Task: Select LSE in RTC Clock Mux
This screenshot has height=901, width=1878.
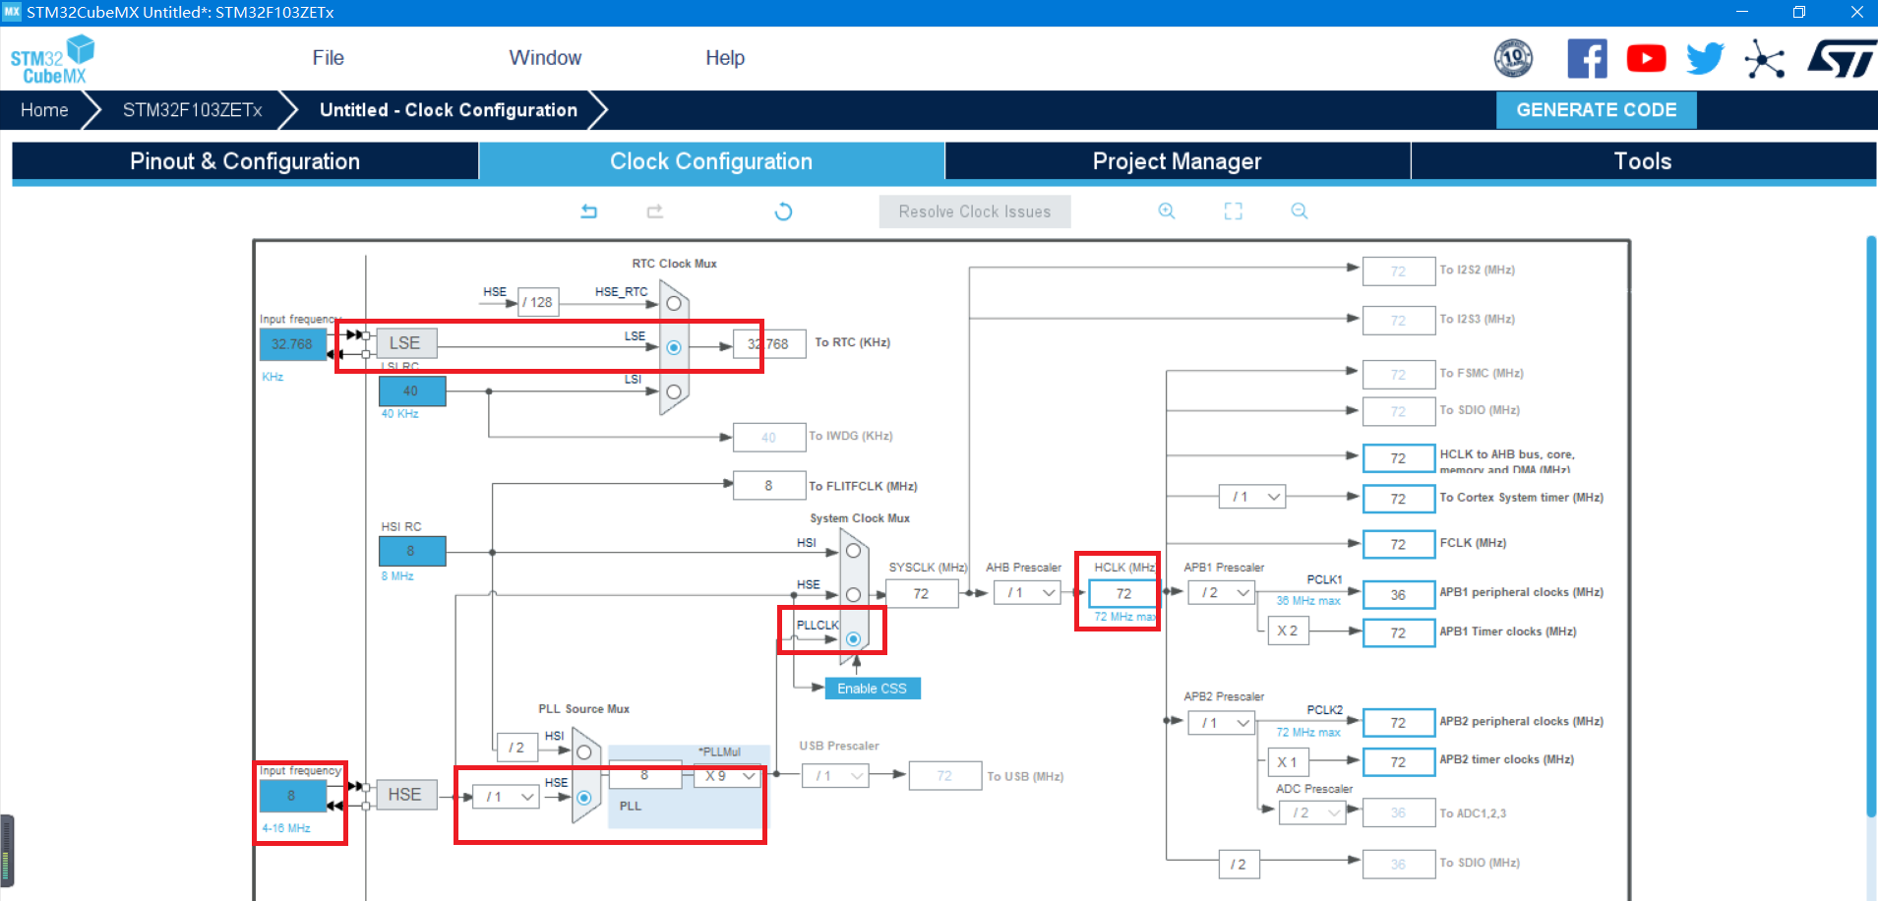Action: (674, 347)
